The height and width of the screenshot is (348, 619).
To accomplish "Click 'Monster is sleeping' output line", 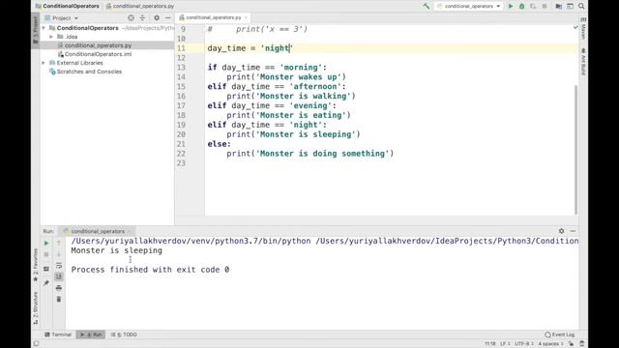I will click(x=116, y=250).
